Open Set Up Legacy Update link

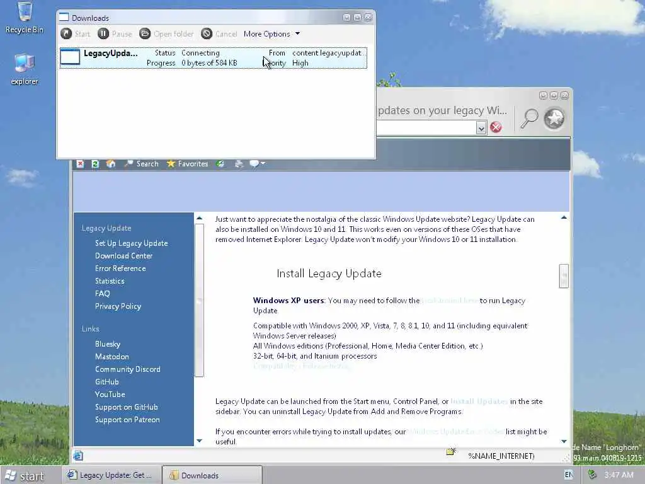point(131,243)
